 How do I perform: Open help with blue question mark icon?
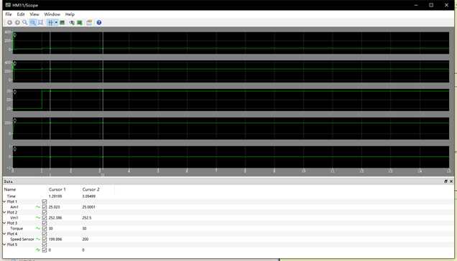click(99, 22)
